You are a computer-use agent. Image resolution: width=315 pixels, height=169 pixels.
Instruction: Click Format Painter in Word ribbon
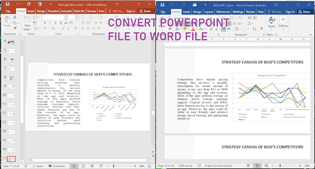pyautogui.click(x=170, y=29)
